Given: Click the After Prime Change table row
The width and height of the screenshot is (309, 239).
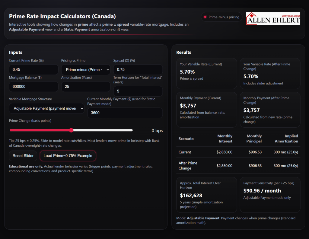Looking at the screenshot, I should coord(238,165).
